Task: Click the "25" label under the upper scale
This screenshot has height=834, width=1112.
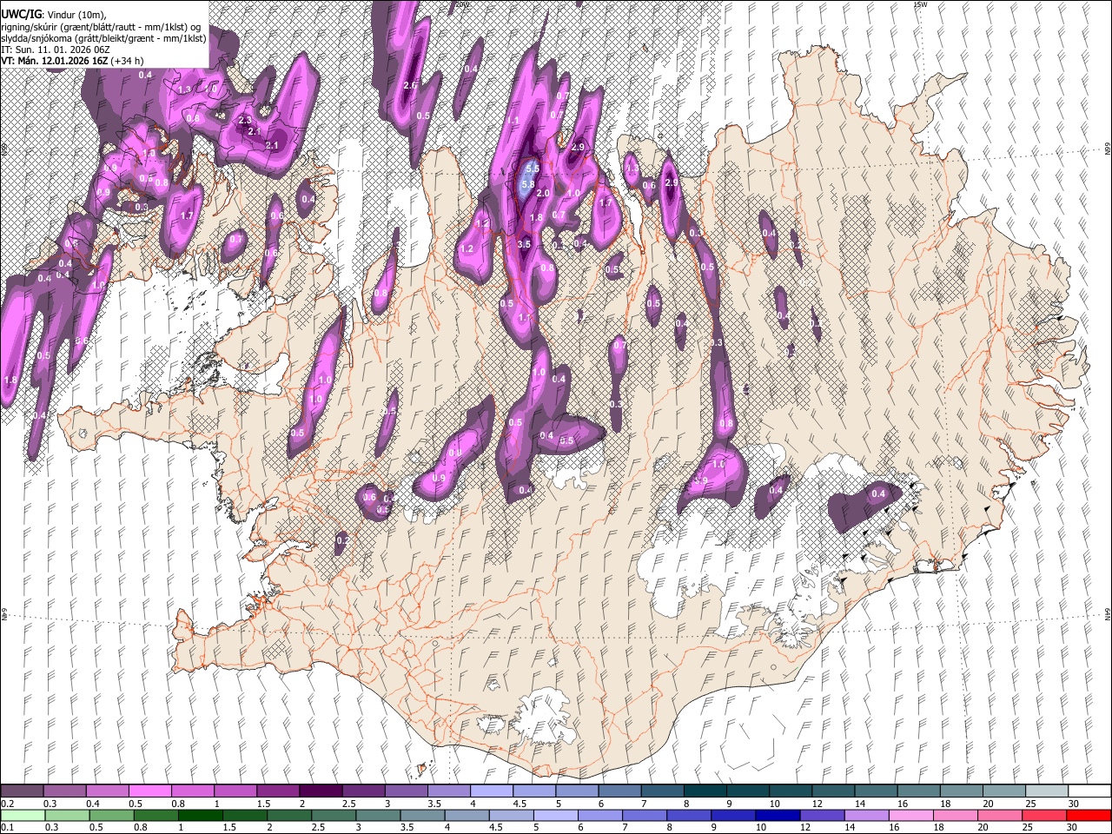Action: (x=1031, y=804)
